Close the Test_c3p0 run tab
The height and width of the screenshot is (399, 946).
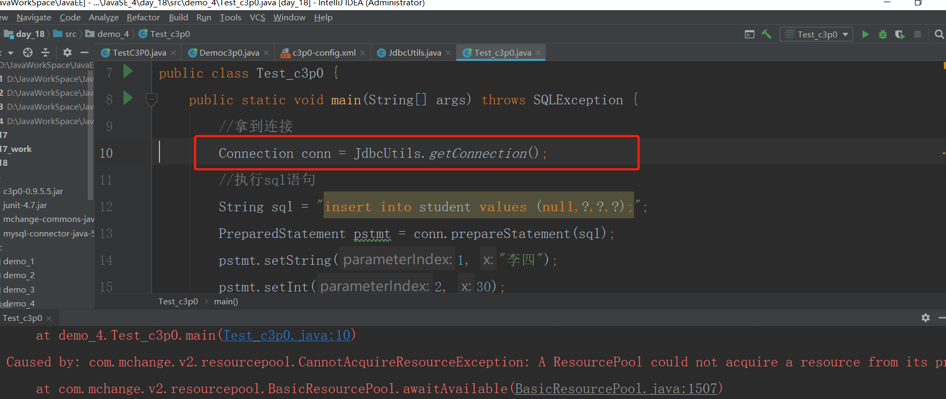click(x=49, y=318)
